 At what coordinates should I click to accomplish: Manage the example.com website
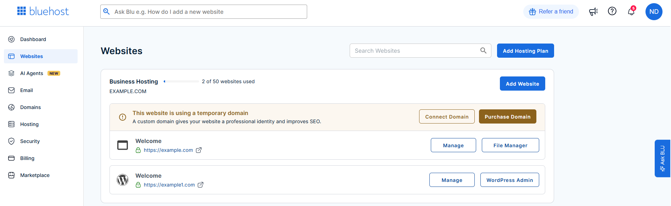click(x=453, y=145)
